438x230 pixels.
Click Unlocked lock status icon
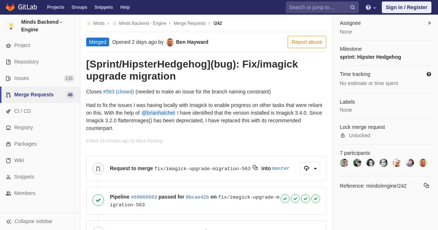point(343,135)
